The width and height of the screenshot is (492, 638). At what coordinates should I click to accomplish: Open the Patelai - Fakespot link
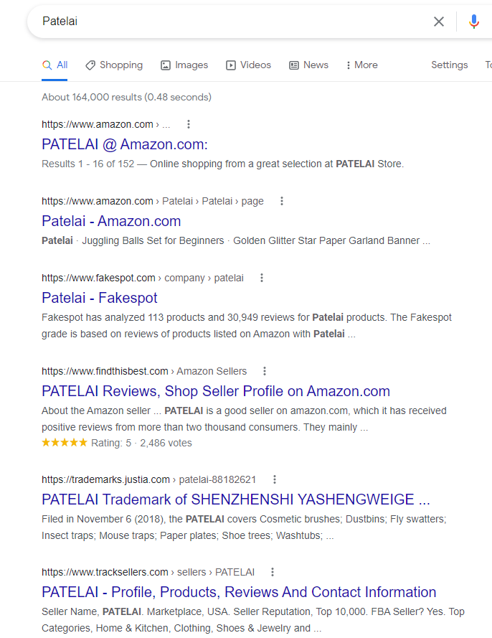(99, 298)
